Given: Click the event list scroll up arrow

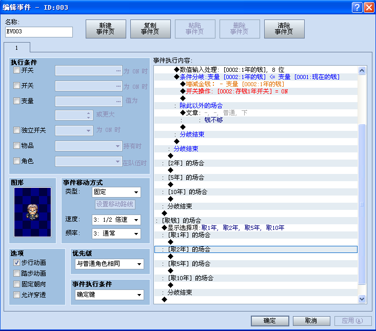Looking at the screenshot, I should pyautogui.click(x=362, y=70).
